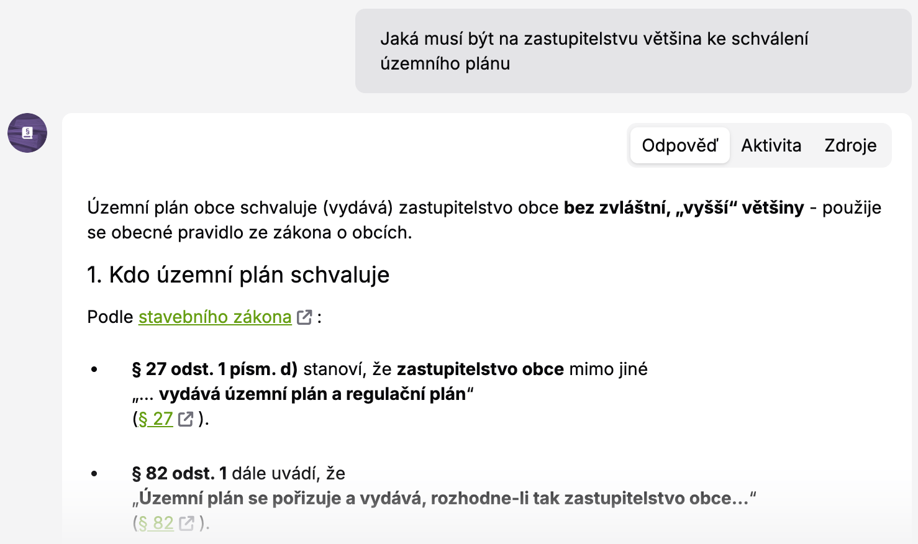
Task: Click external link icon next to § 82
Action: pyautogui.click(x=186, y=524)
